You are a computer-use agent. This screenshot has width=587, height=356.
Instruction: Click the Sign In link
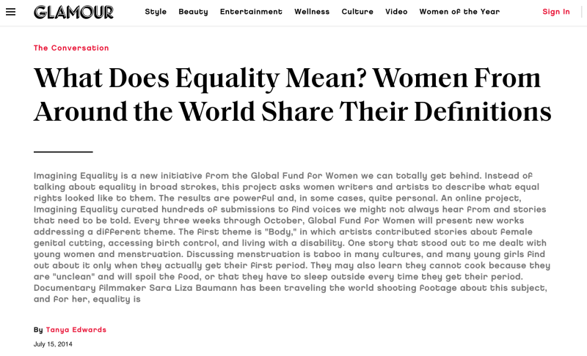click(x=556, y=12)
